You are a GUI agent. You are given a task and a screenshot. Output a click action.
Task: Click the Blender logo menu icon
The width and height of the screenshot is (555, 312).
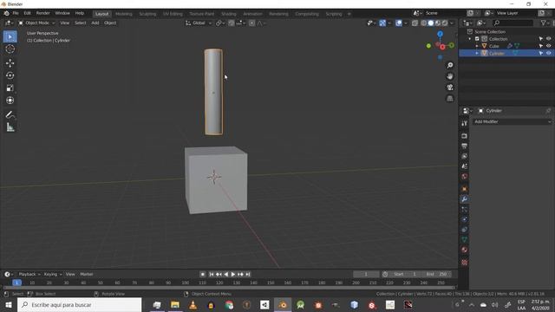[6, 14]
